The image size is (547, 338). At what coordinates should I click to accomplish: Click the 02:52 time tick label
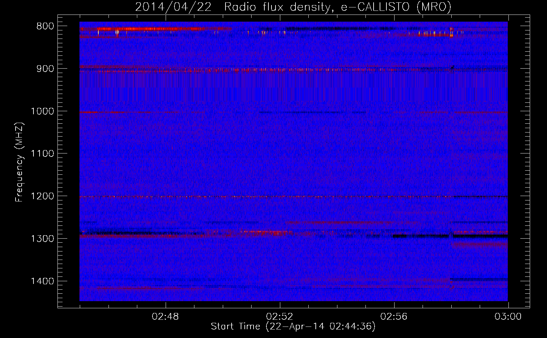[x=280, y=317]
